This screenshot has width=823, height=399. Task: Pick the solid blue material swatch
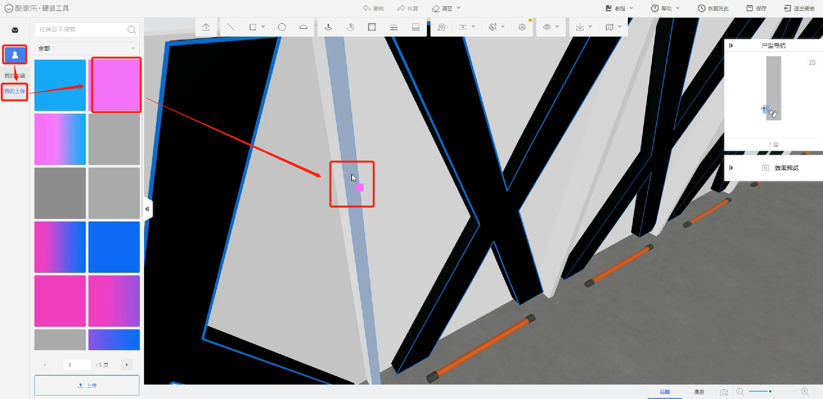114,247
